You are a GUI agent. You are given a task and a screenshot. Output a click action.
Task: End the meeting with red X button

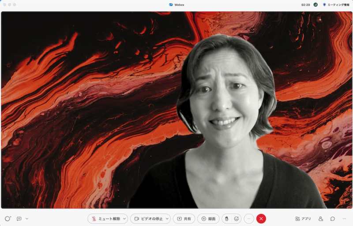click(261, 219)
